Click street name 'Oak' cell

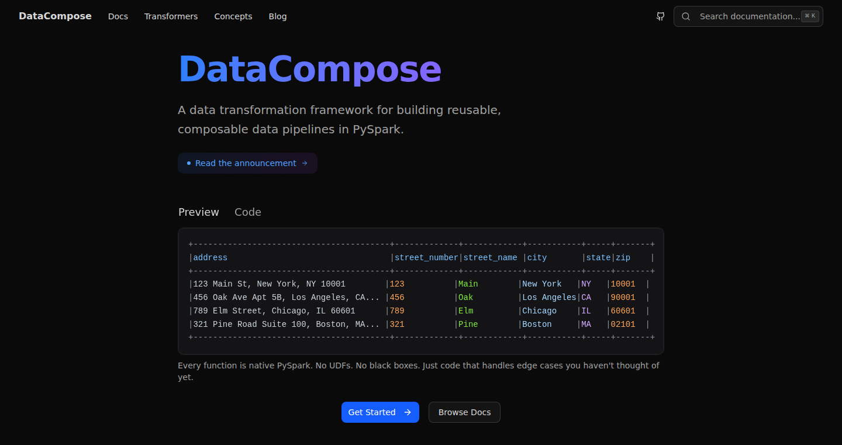tap(466, 298)
